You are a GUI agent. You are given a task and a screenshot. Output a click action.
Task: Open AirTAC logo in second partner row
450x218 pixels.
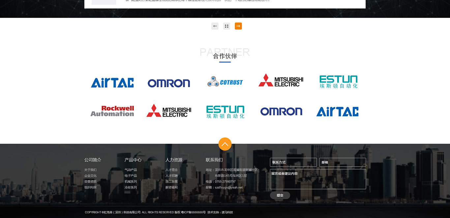pyautogui.click(x=338, y=112)
